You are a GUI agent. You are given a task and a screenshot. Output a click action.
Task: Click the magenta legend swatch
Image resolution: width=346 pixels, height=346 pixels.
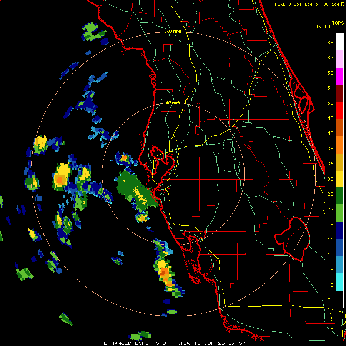pyautogui.click(x=339, y=77)
